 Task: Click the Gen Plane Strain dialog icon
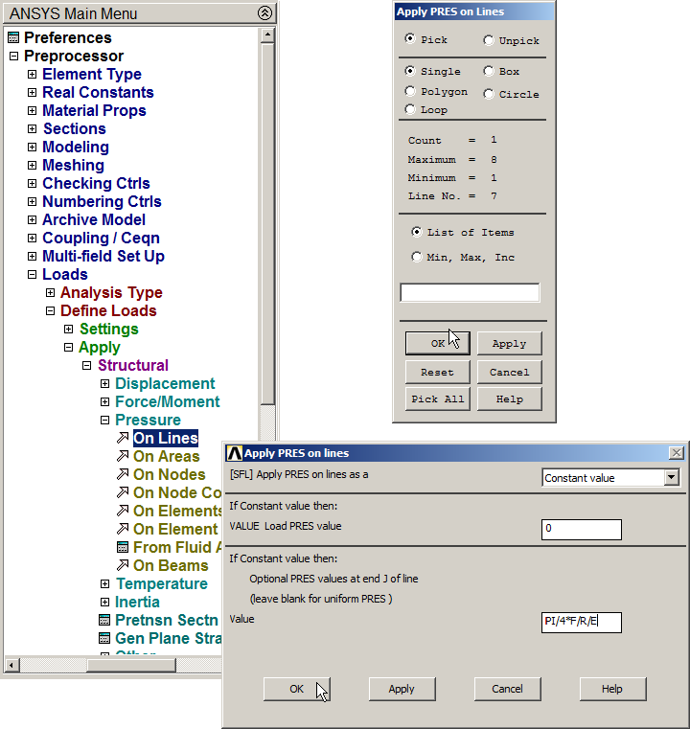click(104, 639)
